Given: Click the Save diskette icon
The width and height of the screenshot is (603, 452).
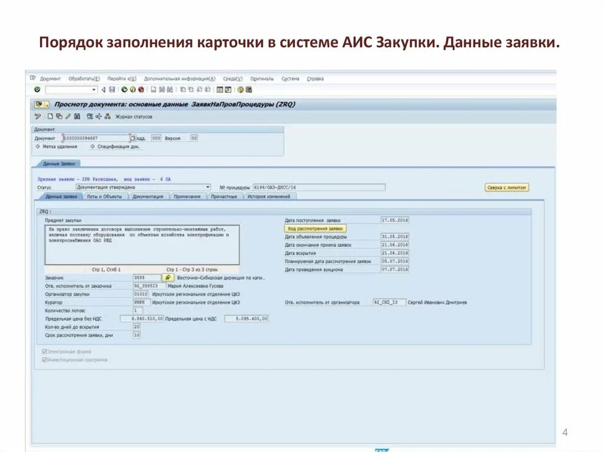Looking at the screenshot, I should click(112, 90).
